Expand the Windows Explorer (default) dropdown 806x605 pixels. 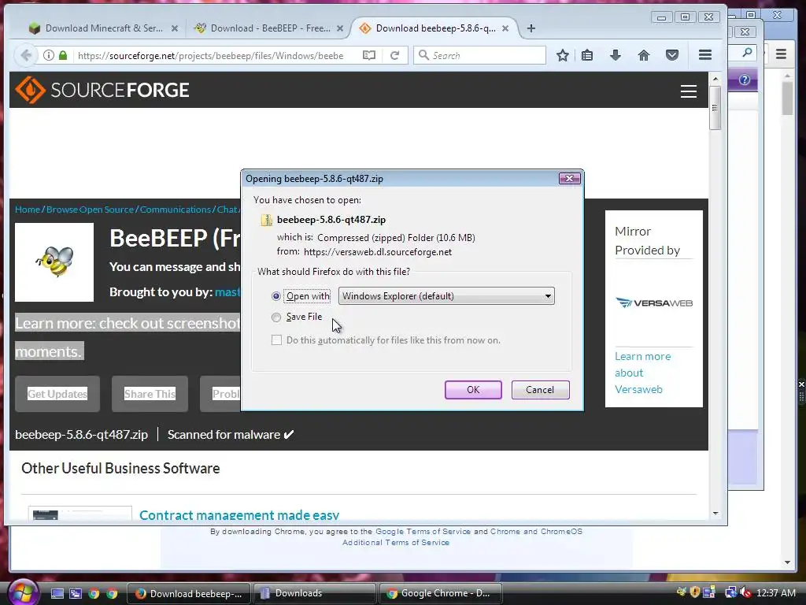446,296
